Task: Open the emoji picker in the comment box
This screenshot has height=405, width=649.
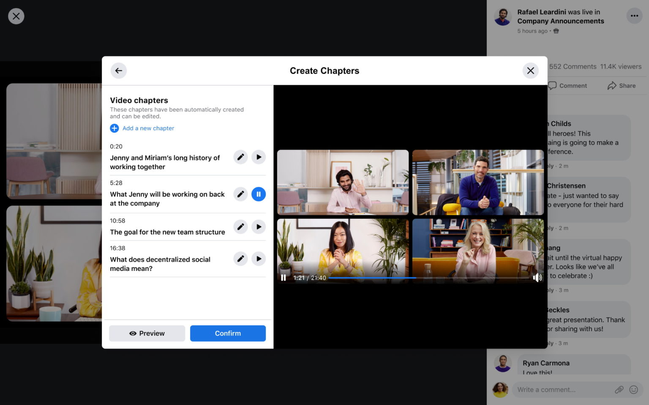Action: pos(633,389)
